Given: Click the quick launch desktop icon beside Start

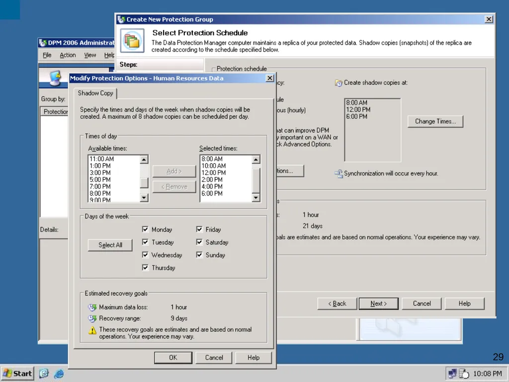Looking at the screenshot, I should click(x=44, y=374).
